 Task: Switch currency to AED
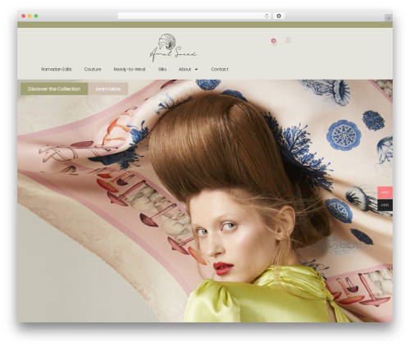(385, 193)
